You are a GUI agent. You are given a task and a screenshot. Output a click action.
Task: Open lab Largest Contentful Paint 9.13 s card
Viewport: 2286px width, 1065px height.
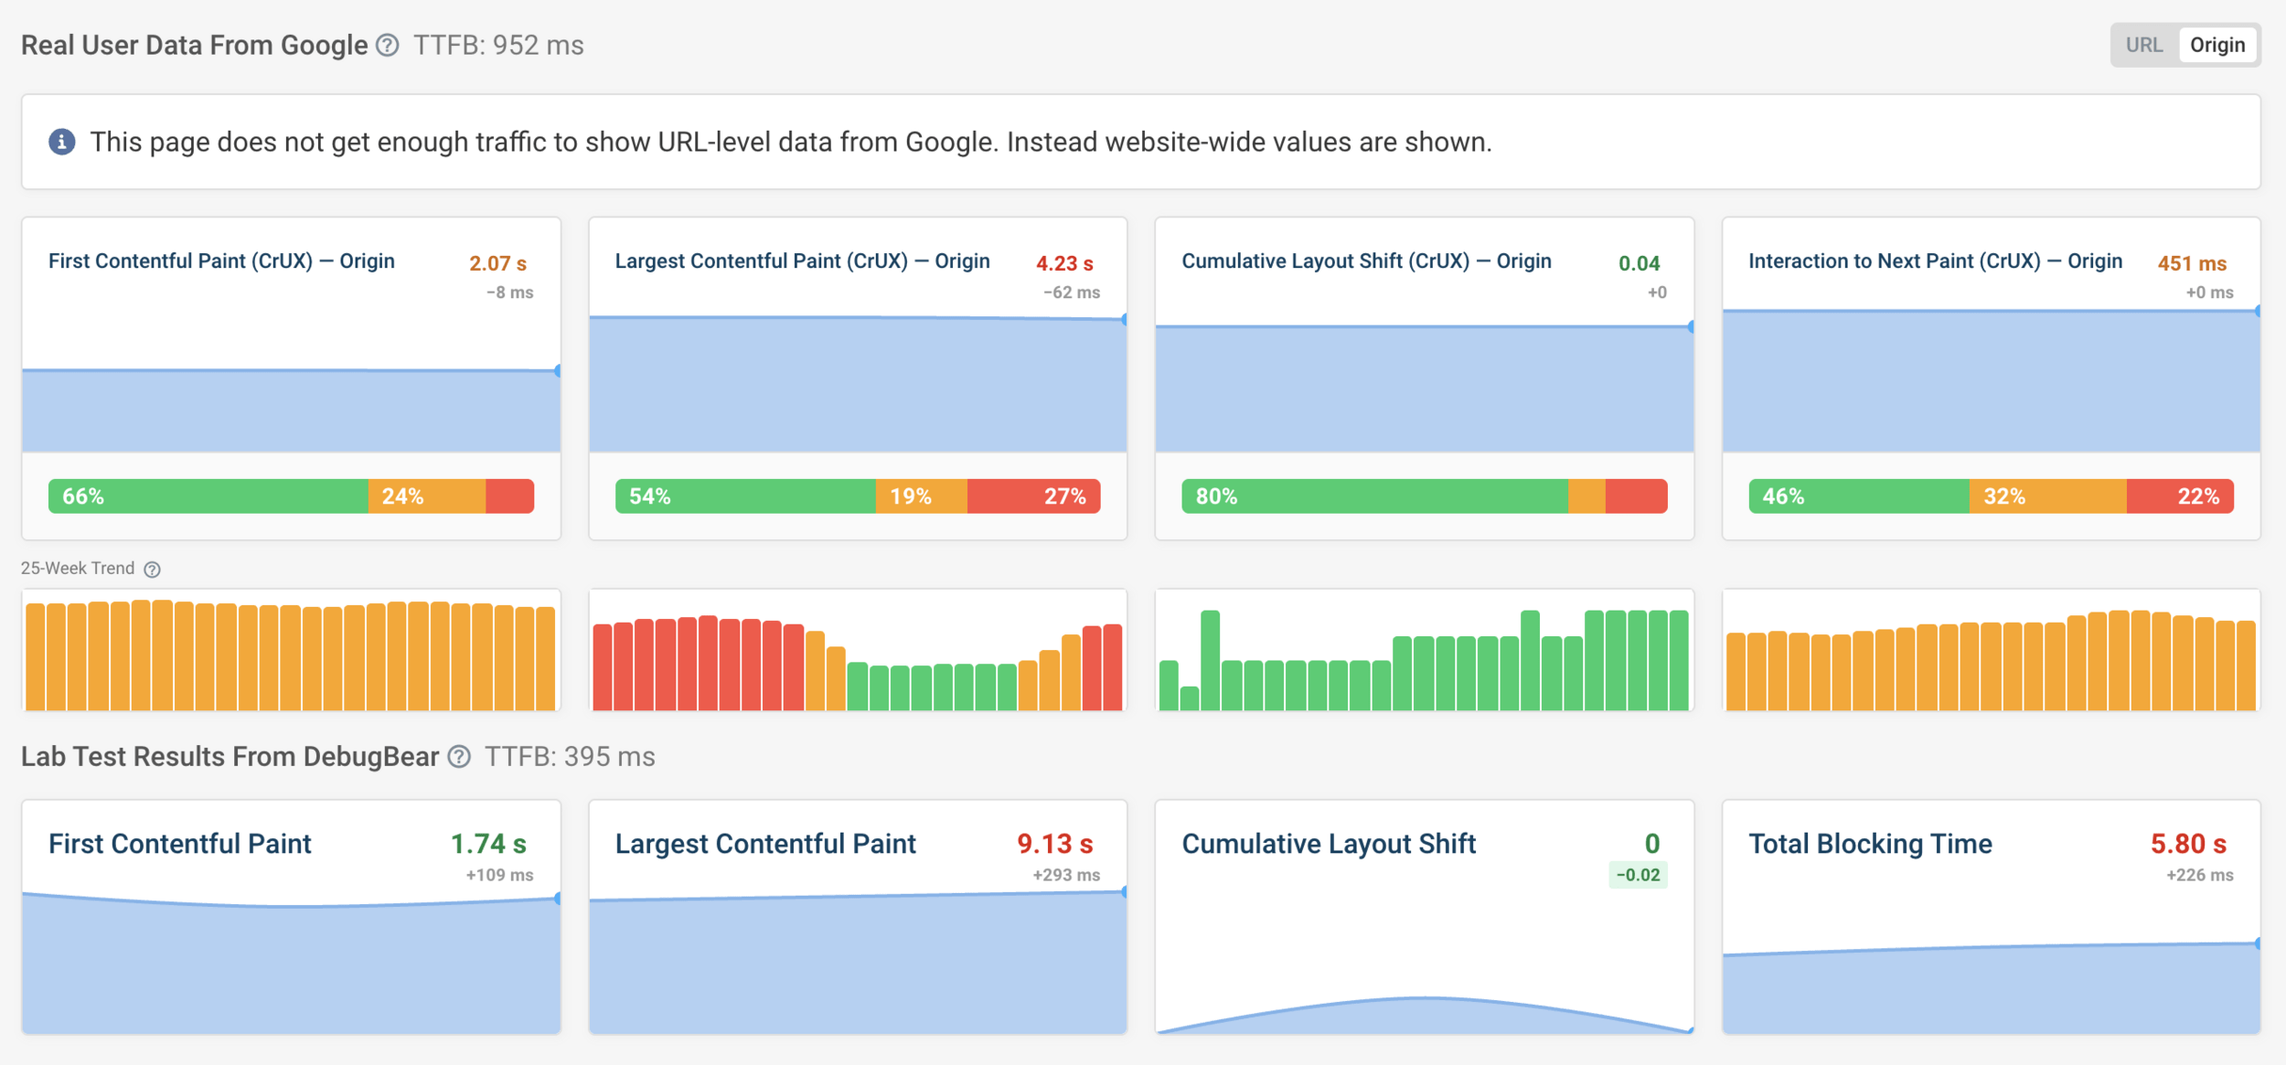[765, 844]
